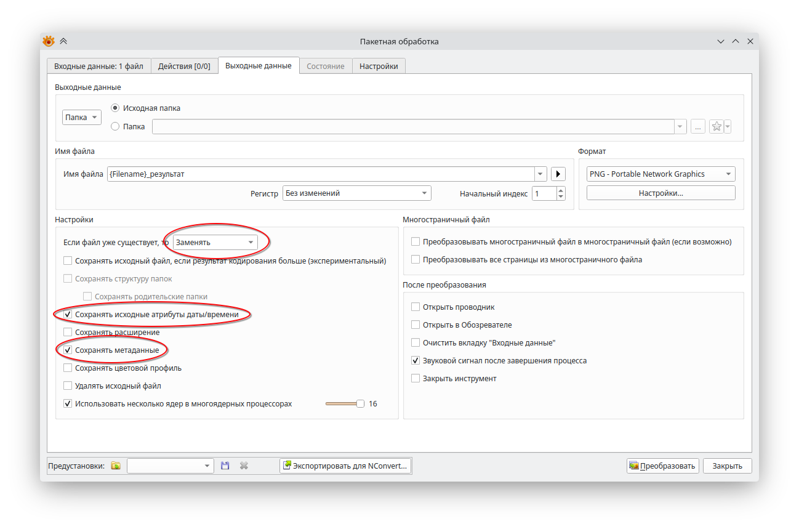799x529 pixels.
Task: Enable Открыть в Обозревателе checkbox
Action: [416, 325]
